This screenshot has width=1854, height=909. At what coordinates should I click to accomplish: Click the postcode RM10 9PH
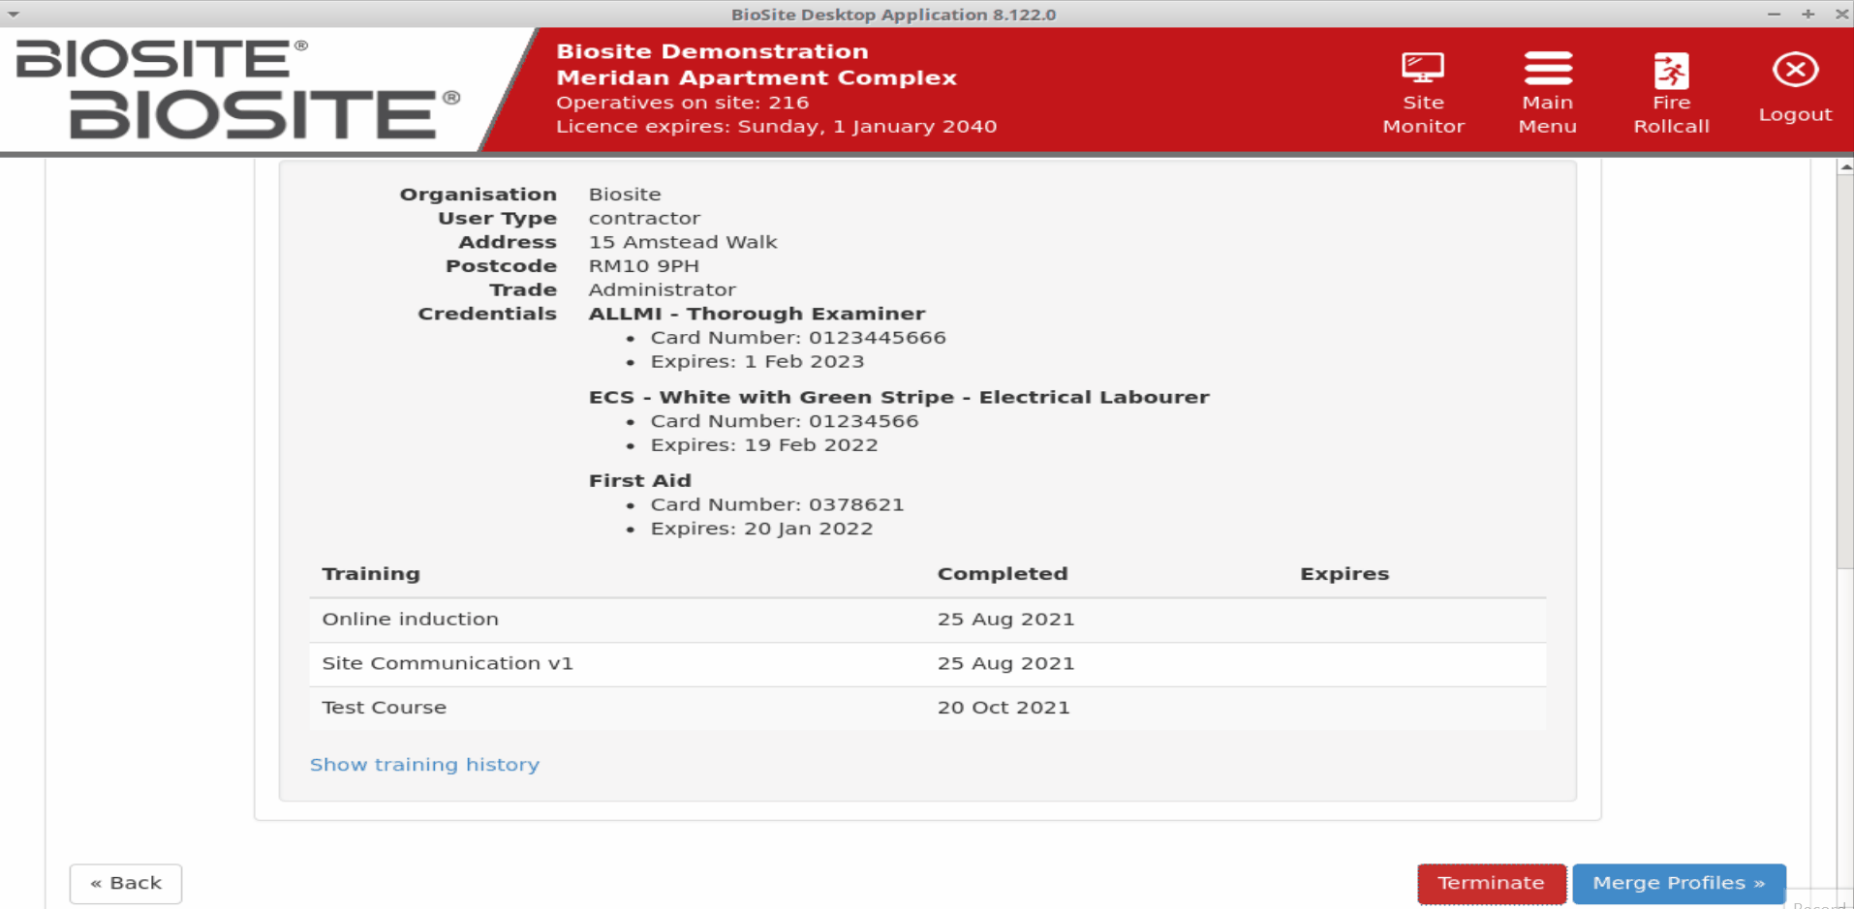pyautogui.click(x=644, y=266)
